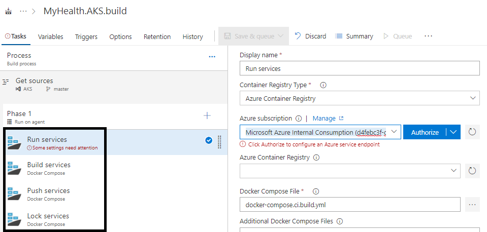This screenshot has height=232, width=487.
Task: Click the Docker Compose File info icon
Action: click(x=315, y=191)
